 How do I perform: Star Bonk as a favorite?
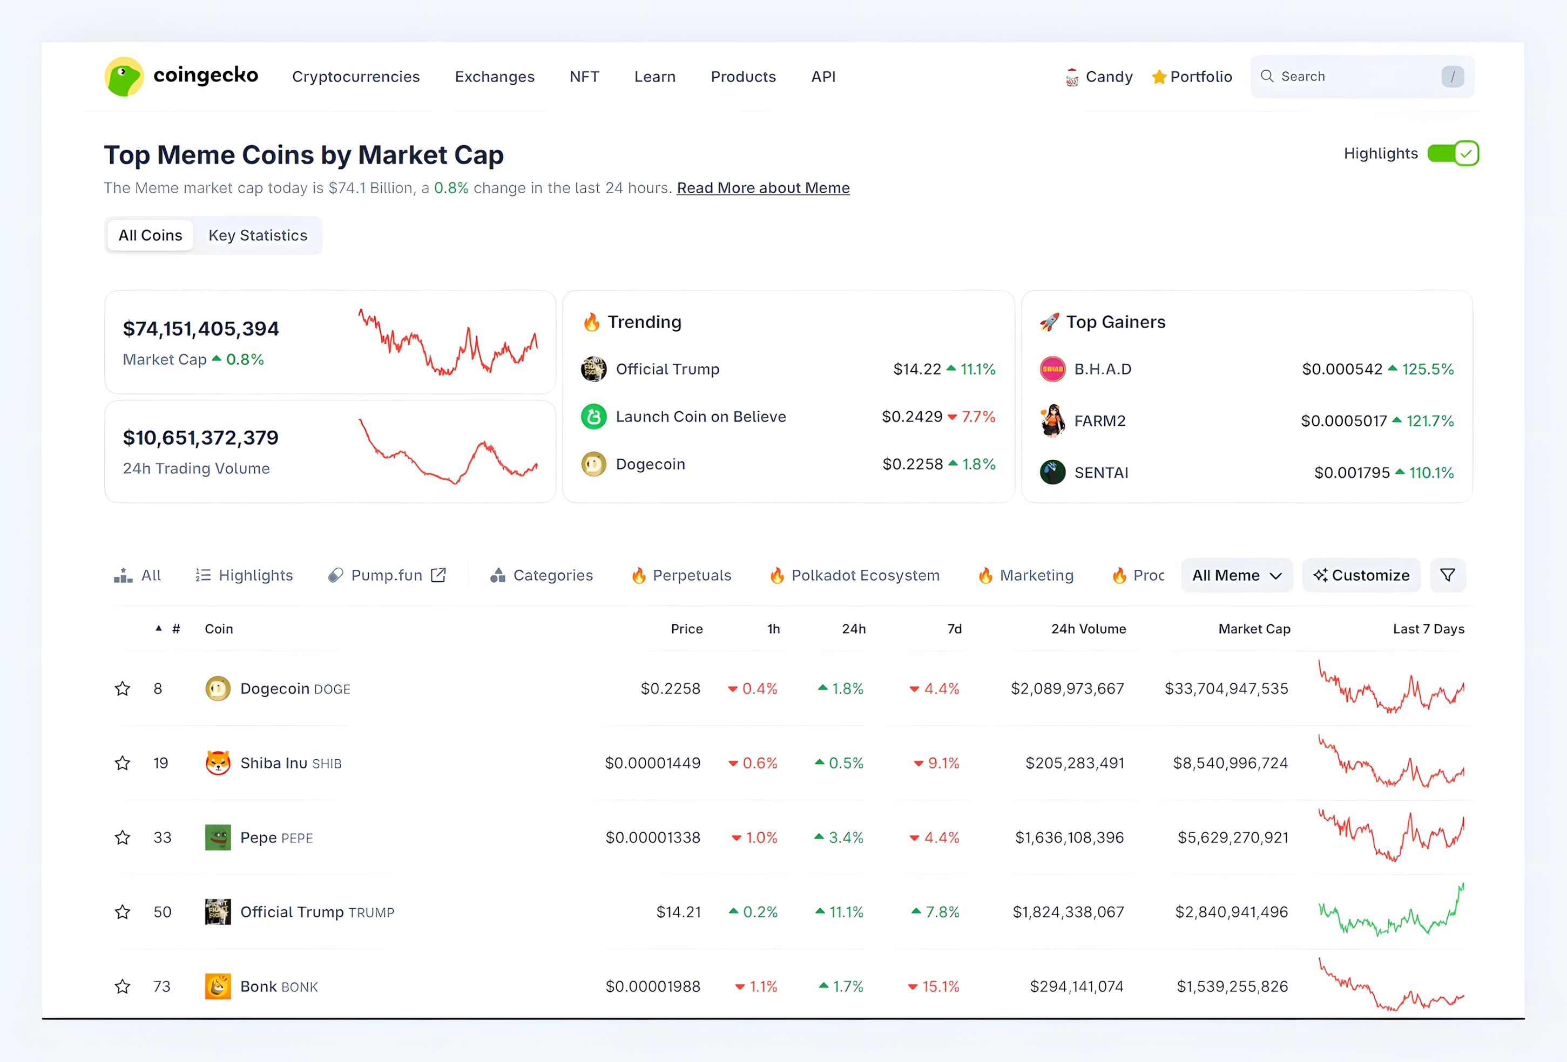[122, 986]
